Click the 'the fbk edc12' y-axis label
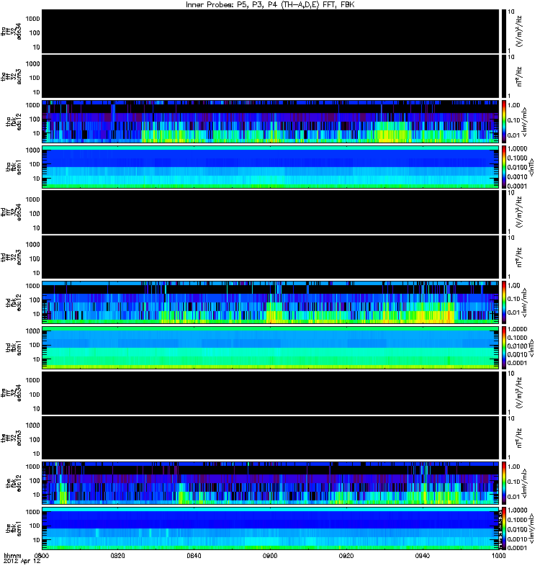The width and height of the screenshot is (540, 576). pyautogui.click(x=14, y=482)
